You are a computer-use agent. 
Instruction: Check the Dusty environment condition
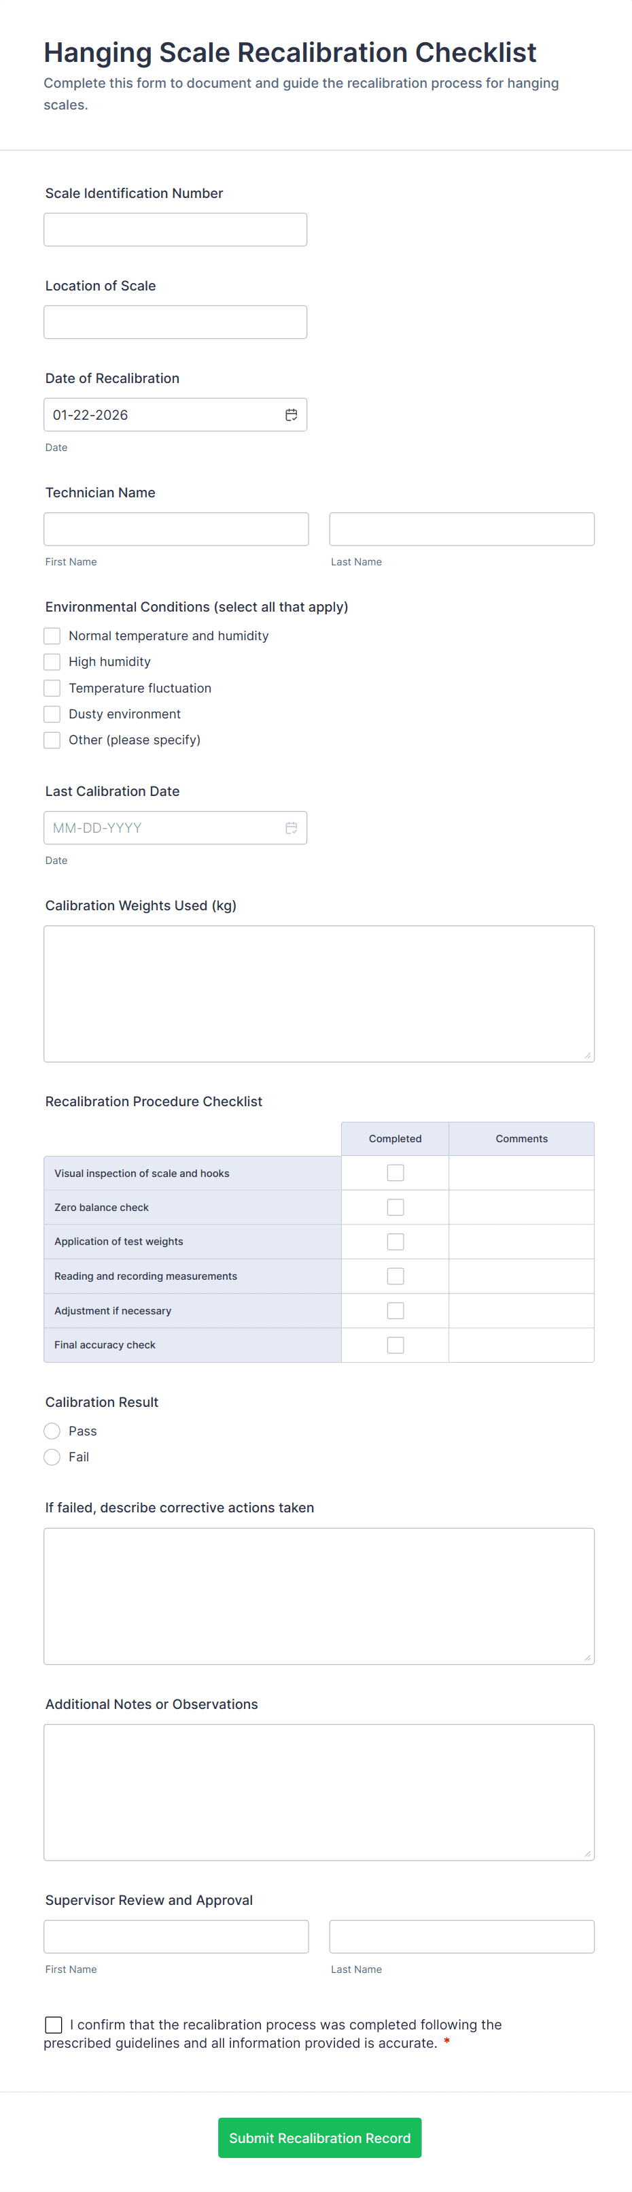52,714
